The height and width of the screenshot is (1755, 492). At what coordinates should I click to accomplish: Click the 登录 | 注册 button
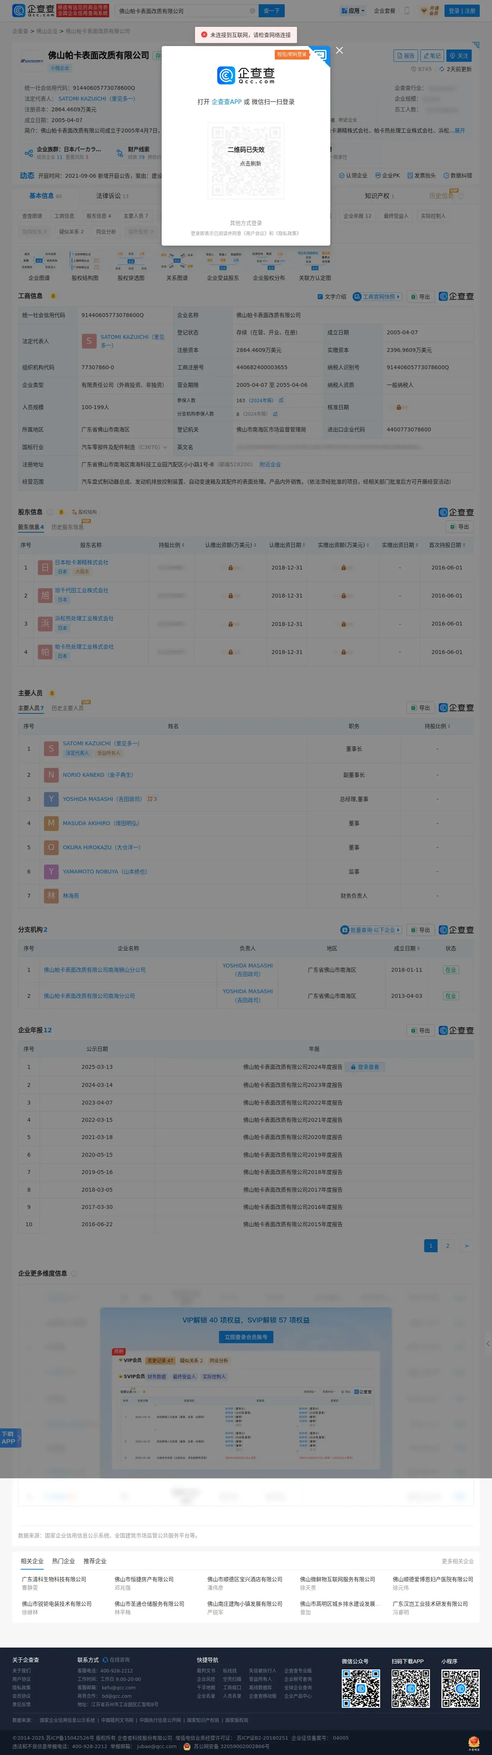tap(462, 11)
